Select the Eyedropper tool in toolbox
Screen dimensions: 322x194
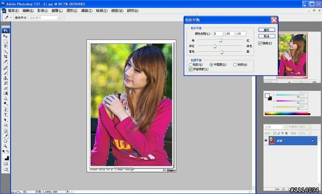(6, 136)
